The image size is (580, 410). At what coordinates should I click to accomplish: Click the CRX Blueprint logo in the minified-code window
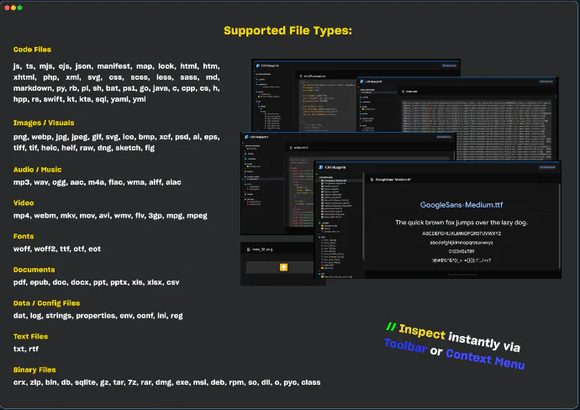(x=361, y=81)
